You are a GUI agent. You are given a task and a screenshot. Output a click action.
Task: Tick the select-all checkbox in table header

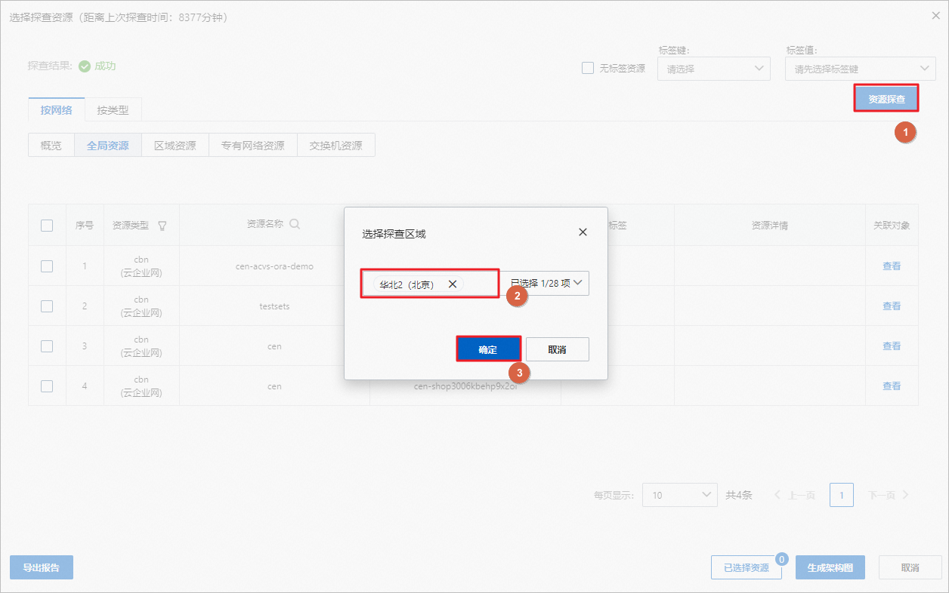pos(47,225)
